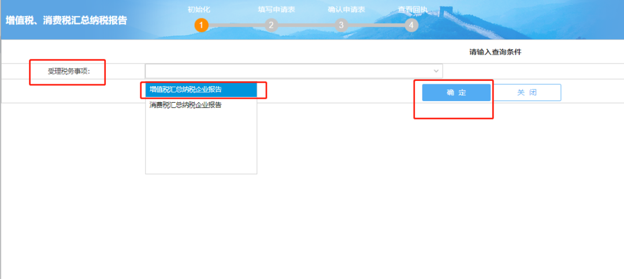
Task: Click the 关闭 button
Action: tap(527, 92)
